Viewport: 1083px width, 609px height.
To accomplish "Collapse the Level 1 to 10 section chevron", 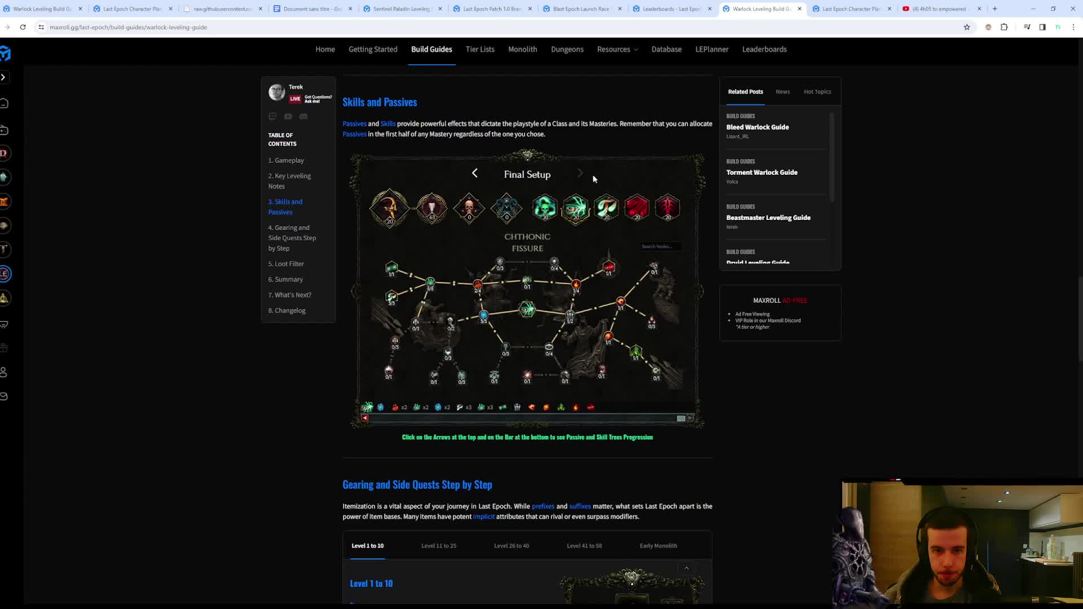I will [x=686, y=568].
